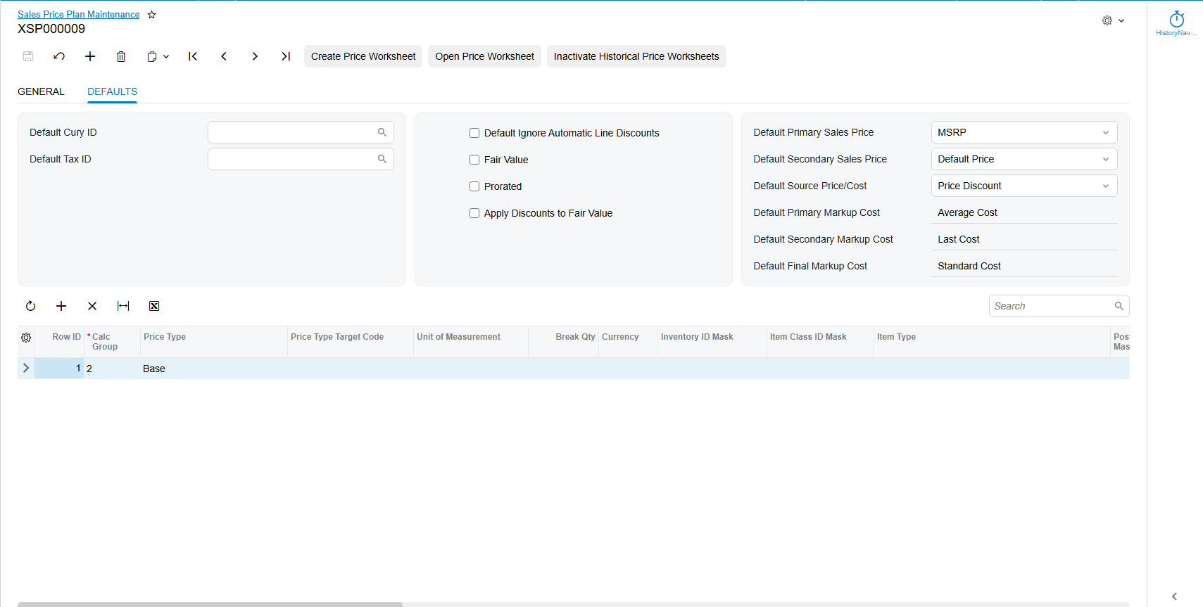Click Inactivate Historical Price Worksheets
The width and height of the screenshot is (1203, 607).
(636, 56)
